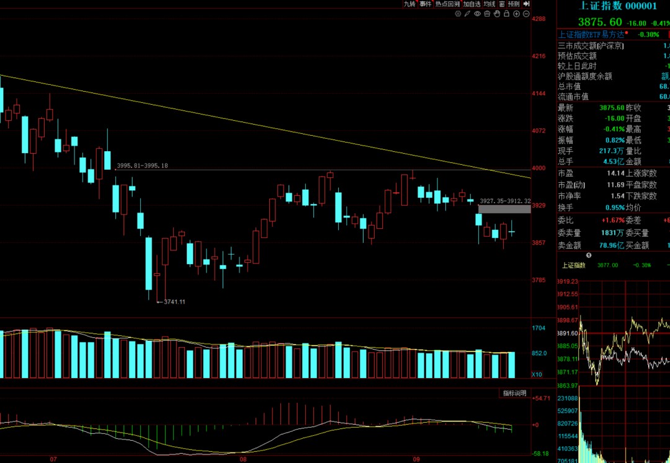Click the 预测 forecast button
Viewport: 670px width, 463px height.
click(x=514, y=4)
